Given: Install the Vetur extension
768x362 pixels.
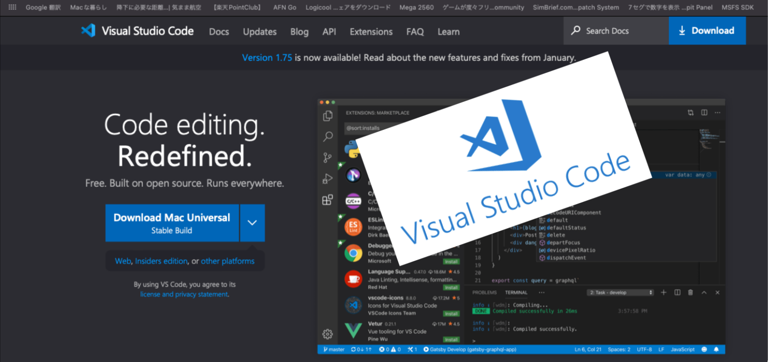Looking at the screenshot, I should coord(451,340).
